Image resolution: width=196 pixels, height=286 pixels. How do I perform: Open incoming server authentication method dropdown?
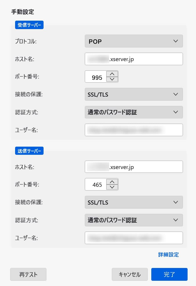pyautogui.click(x=134, y=112)
